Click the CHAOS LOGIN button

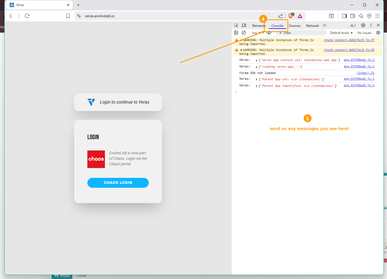click(x=118, y=183)
